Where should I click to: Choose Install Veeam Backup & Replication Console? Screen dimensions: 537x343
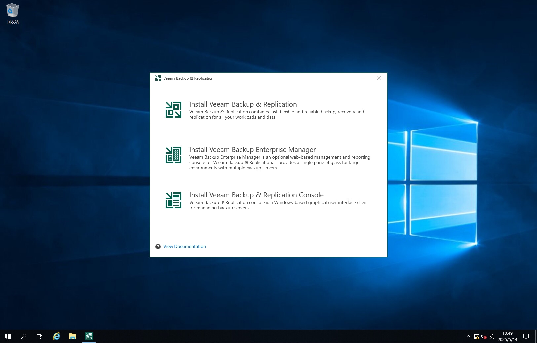(256, 195)
